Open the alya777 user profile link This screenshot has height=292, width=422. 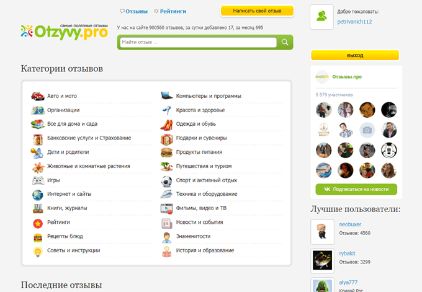point(348,282)
